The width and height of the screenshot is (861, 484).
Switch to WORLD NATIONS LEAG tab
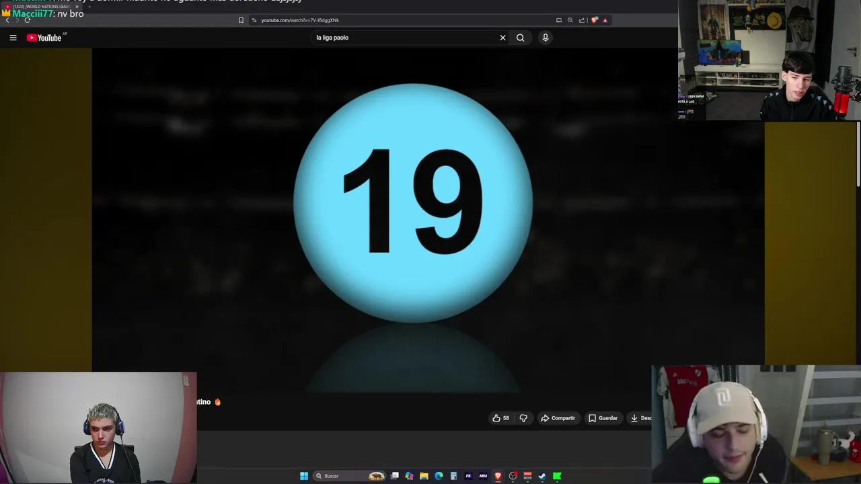point(40,7)
